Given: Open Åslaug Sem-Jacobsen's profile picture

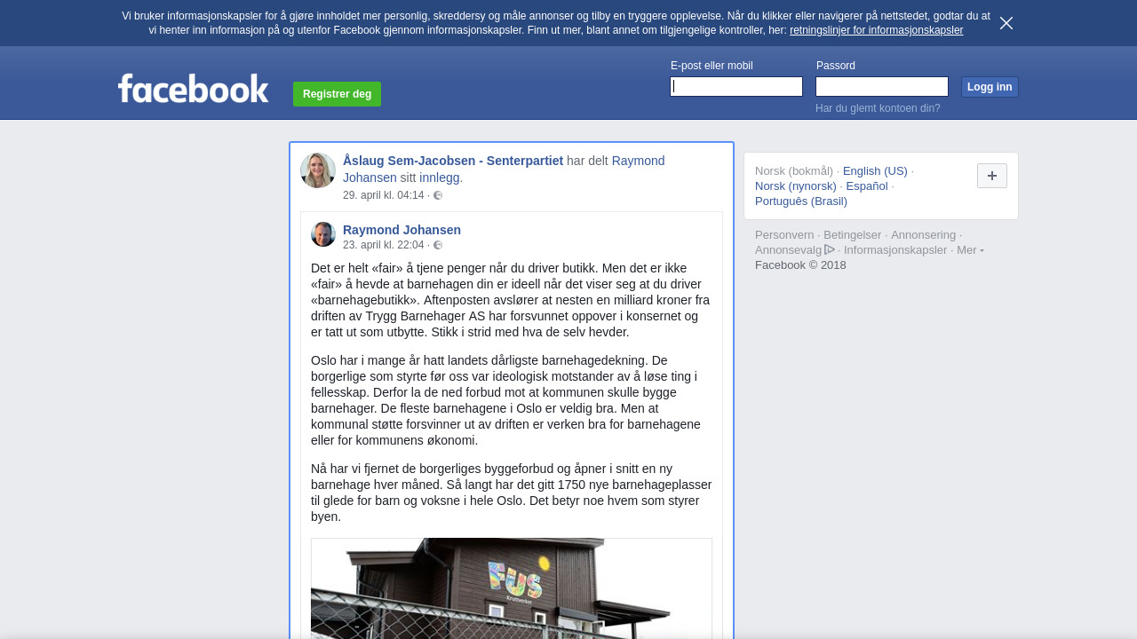Looking at the screenshot, I should pos(318,170).
